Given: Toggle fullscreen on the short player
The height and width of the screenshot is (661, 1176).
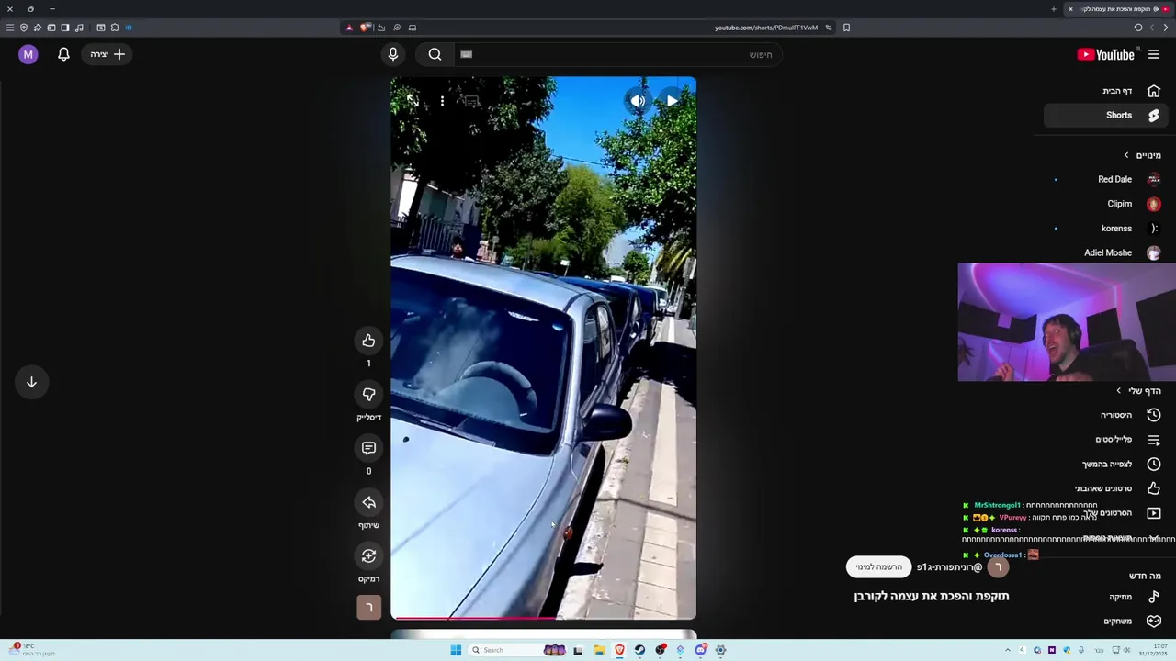Looking at the screenshot, I should click(x=413, y=101).
